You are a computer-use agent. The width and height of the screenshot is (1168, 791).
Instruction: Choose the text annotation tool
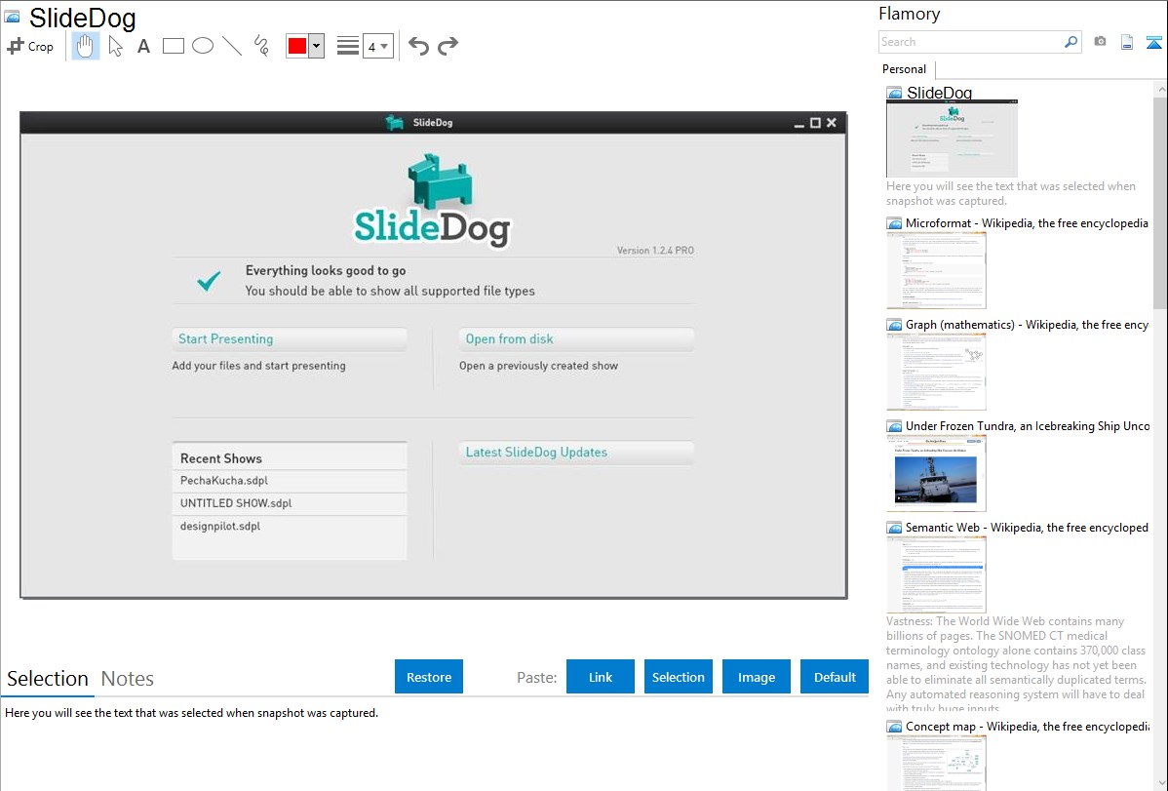click(x=143, y=46)
